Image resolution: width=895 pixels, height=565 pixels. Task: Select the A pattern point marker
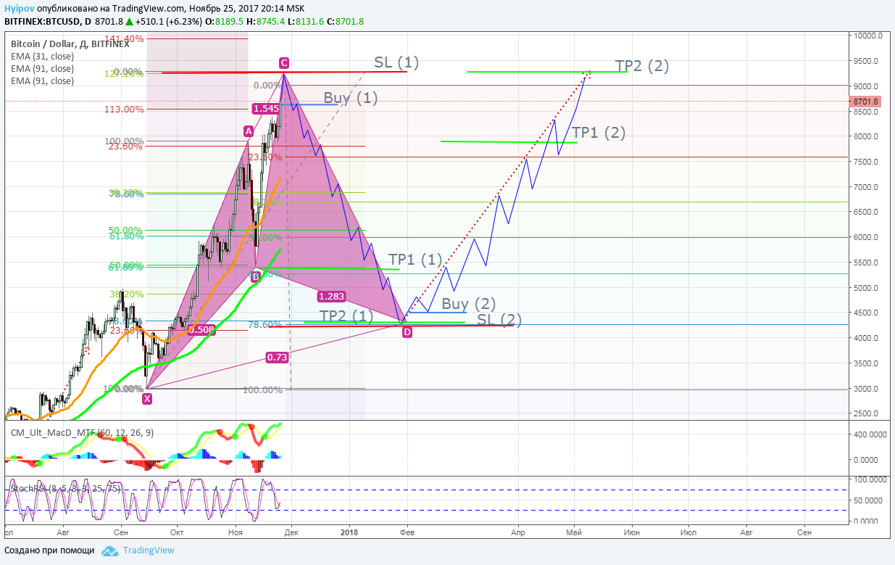pos(248,131)
